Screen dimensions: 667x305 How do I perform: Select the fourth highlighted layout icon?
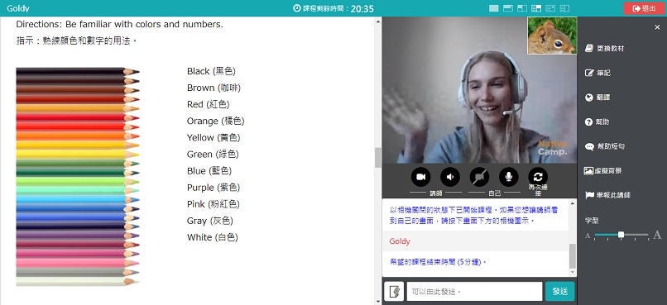536,8
